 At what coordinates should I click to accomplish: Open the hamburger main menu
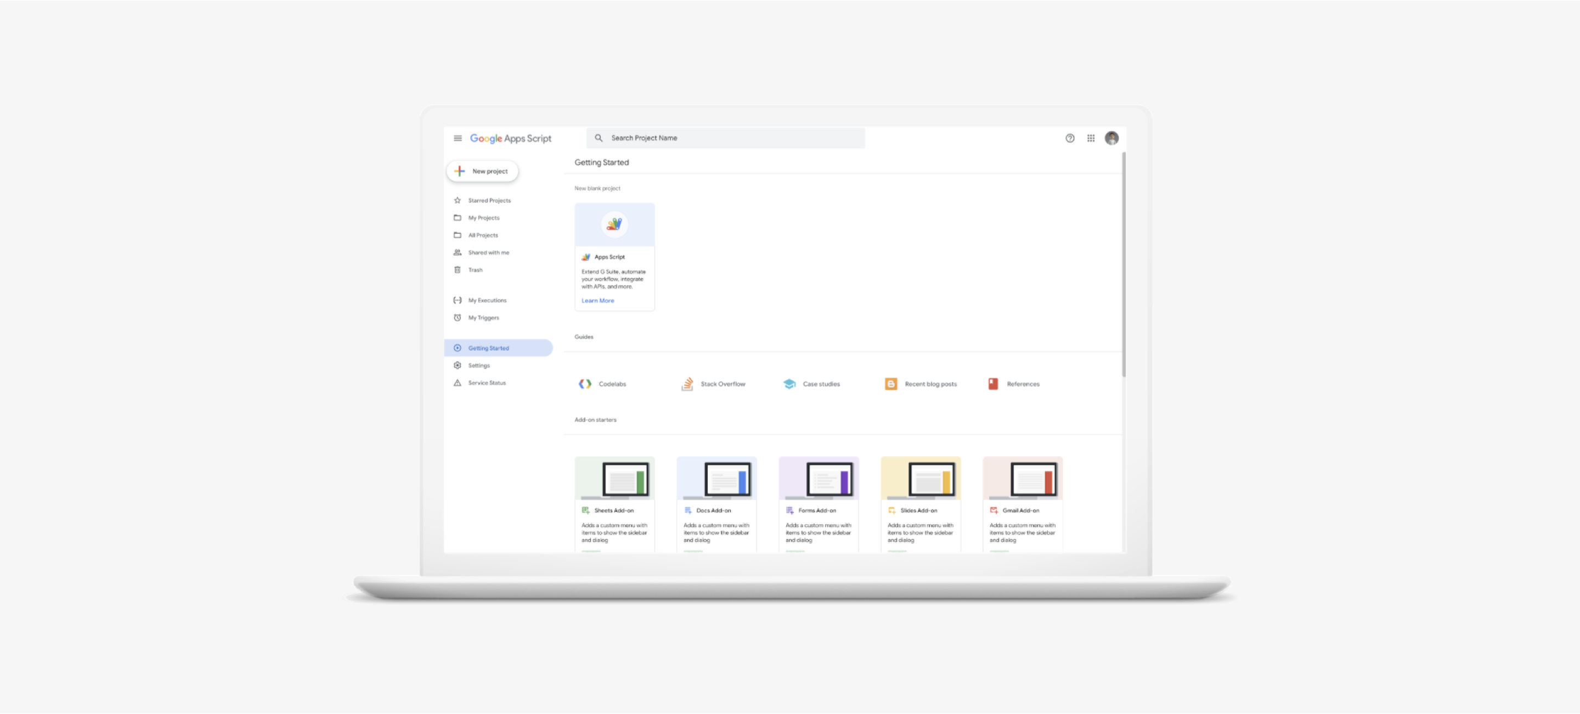pyautogui.click(x=457, y=139)
